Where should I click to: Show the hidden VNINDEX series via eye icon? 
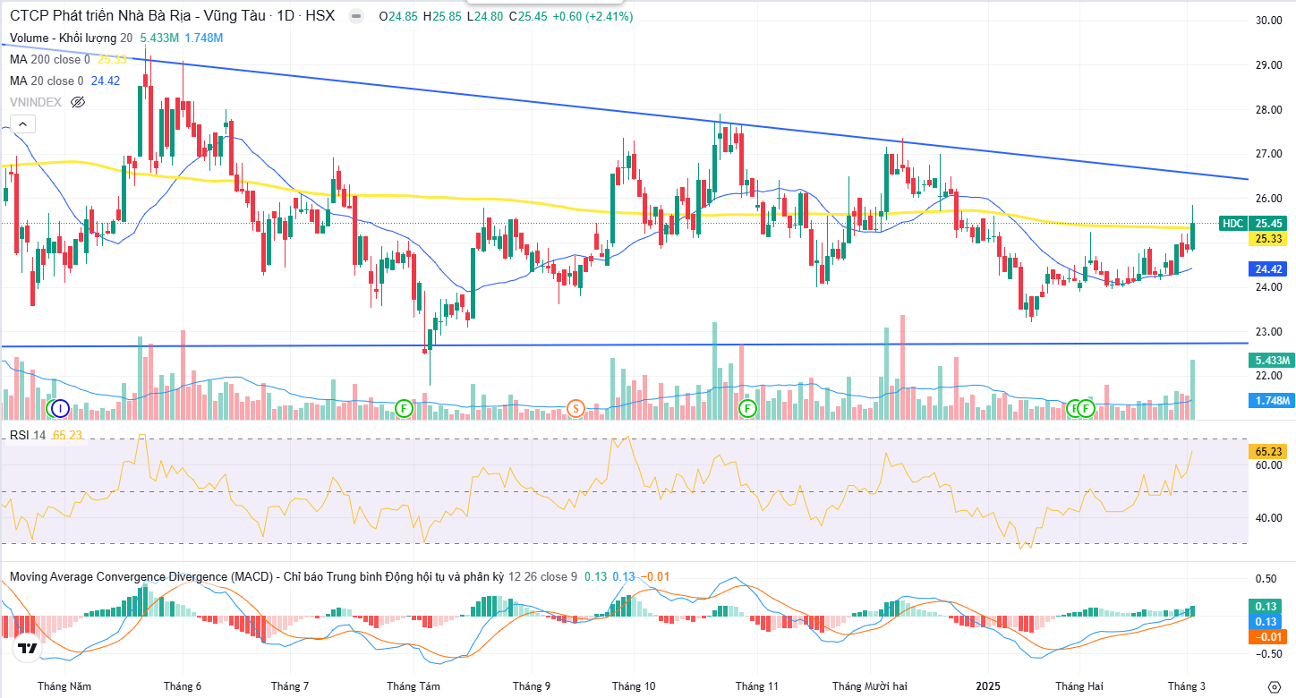tap(78, 102)
